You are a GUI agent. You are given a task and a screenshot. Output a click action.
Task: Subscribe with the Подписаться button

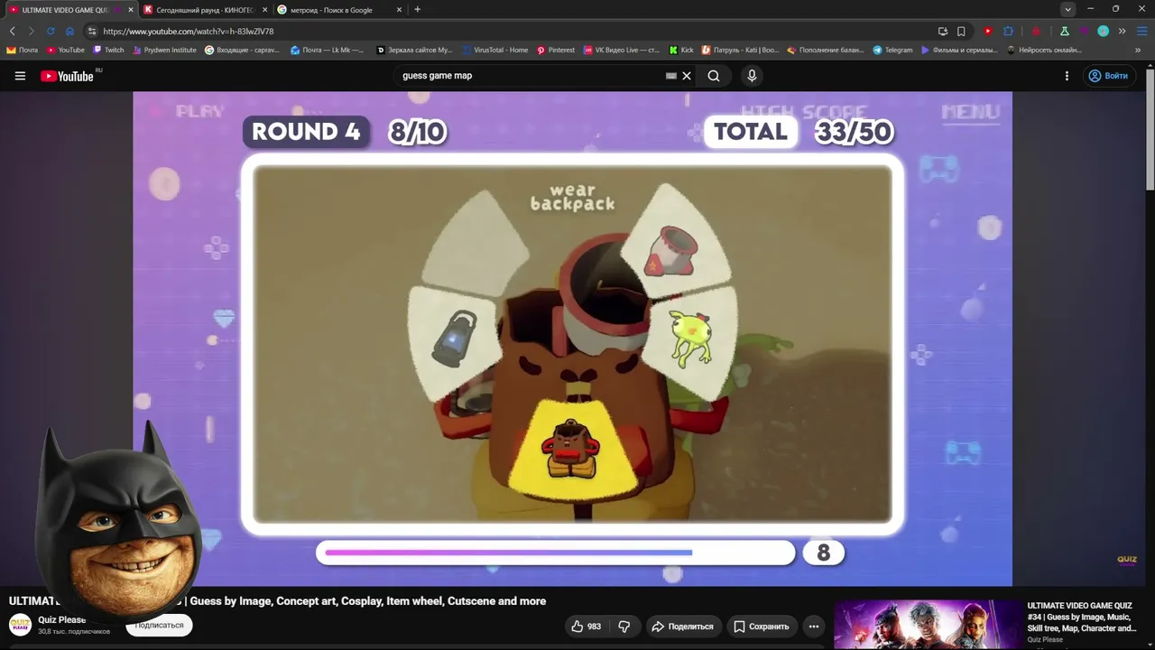coord(159,625)
